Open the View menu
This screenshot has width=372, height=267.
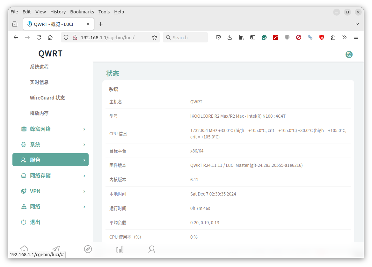(40, 12)
